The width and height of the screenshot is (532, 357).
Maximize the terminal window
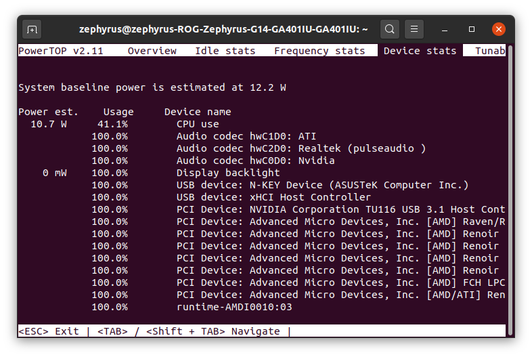(472, 30)
